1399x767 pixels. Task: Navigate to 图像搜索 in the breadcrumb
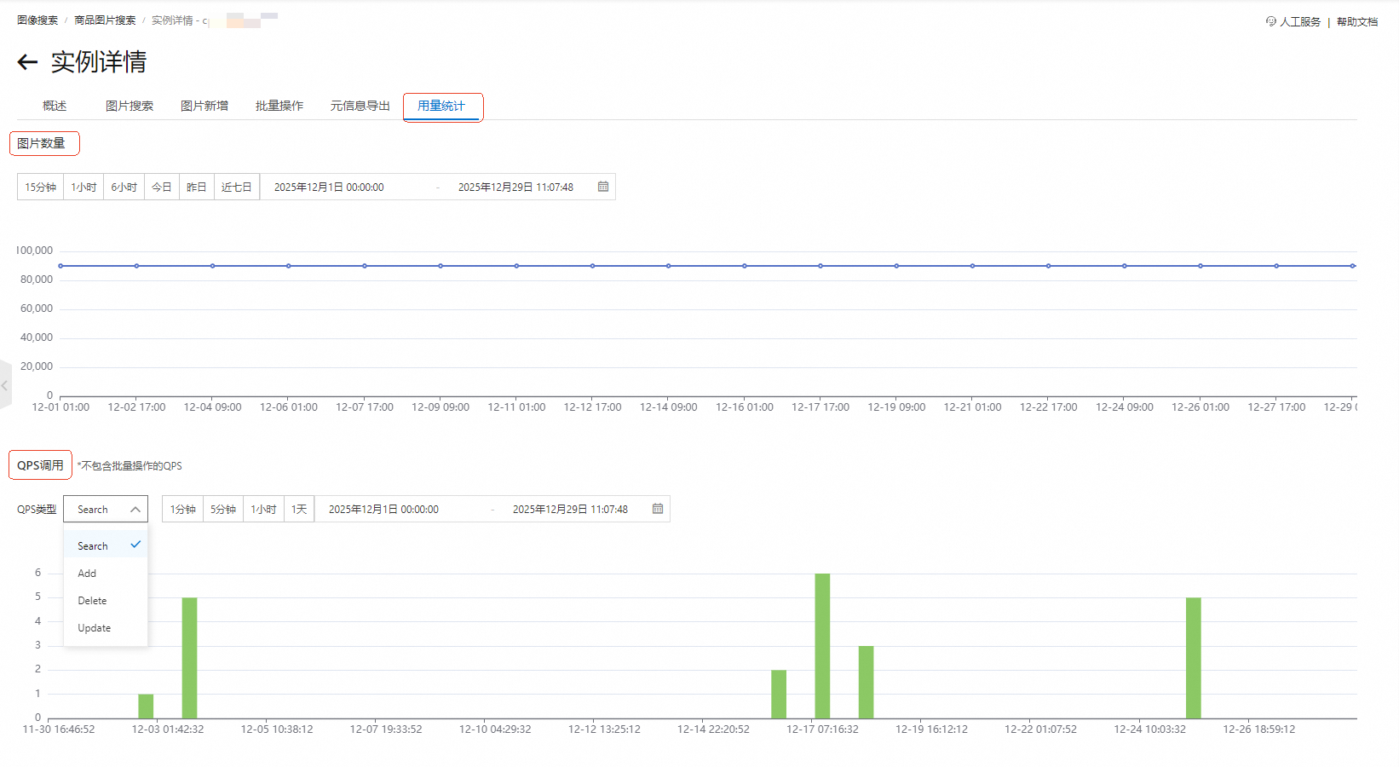[x=37, y=20]
